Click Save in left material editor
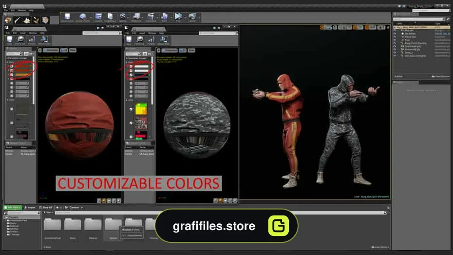453x255 pixels. click(10, 40)
